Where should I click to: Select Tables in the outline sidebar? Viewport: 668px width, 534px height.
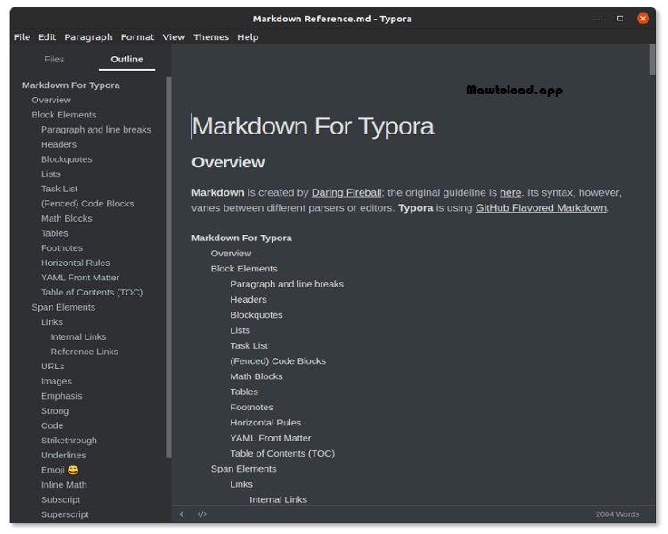pyautogui.click(x=54, y=233)
